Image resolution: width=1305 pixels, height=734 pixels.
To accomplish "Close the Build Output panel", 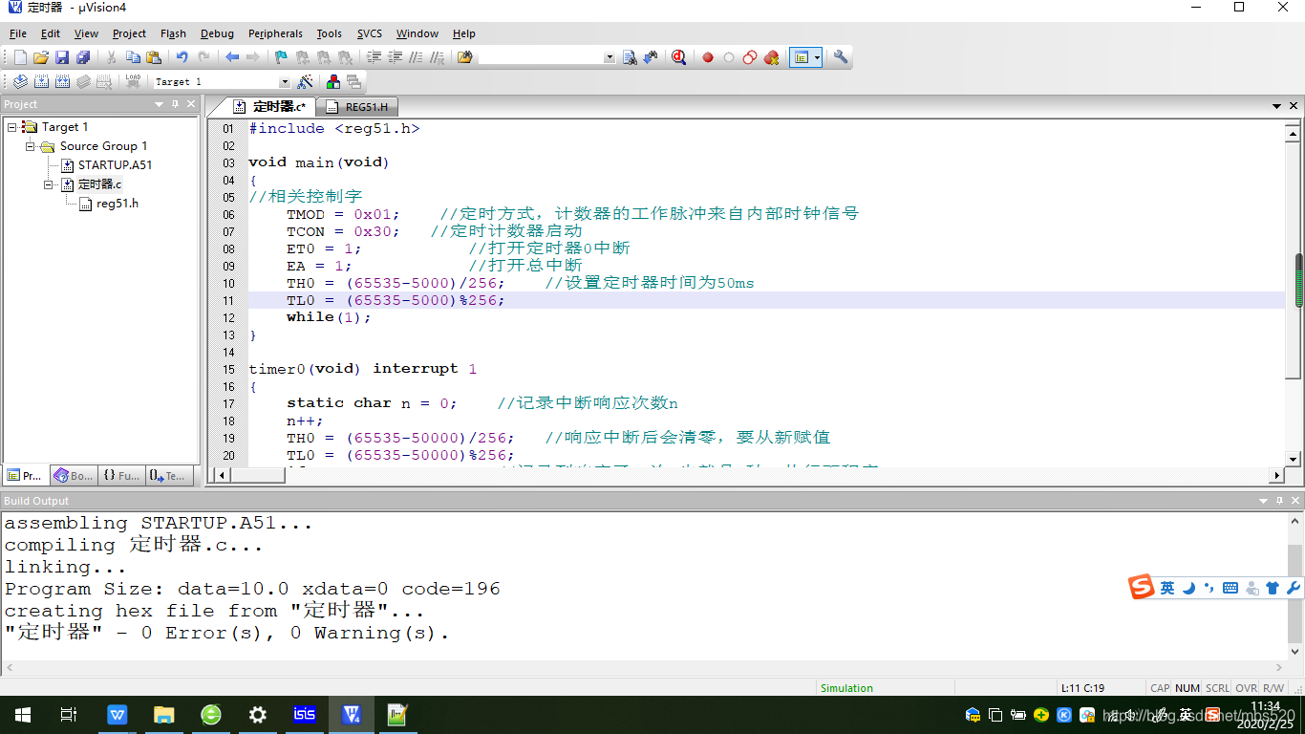I will [x=1294, y=501].
